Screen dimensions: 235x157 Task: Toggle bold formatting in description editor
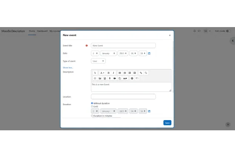coord(108,73)
